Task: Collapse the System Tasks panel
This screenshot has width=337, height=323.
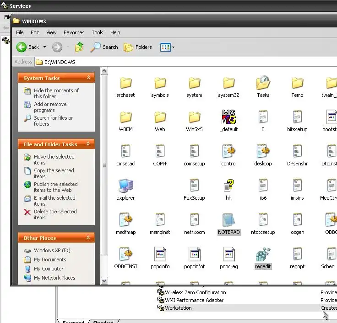Action: click(88, 78)
